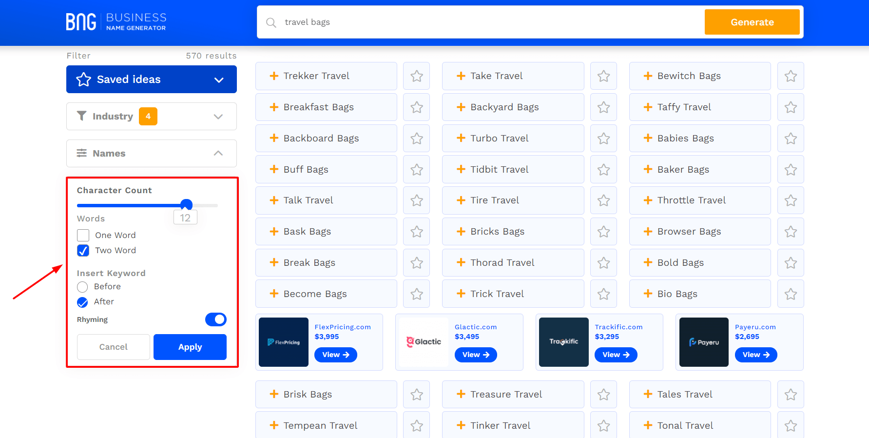The image size is (869, 438).
Task: Favorite Talk Travel using the star
Action: click(417, 200)
